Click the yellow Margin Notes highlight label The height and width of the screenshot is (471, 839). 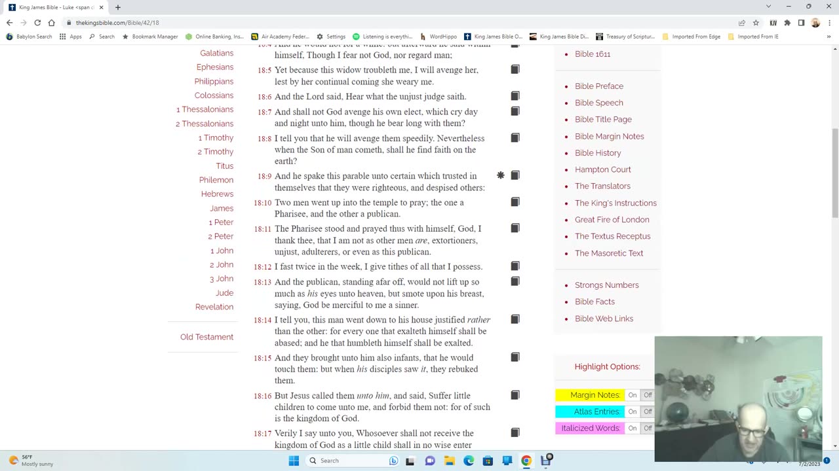(x=589, y=395)
